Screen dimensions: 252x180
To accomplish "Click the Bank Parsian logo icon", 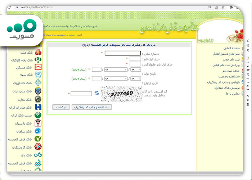I will (38, 123).
